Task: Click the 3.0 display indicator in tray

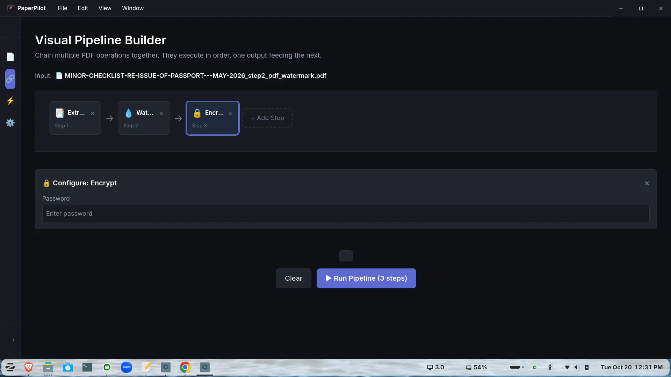Action: coord(436,367)
